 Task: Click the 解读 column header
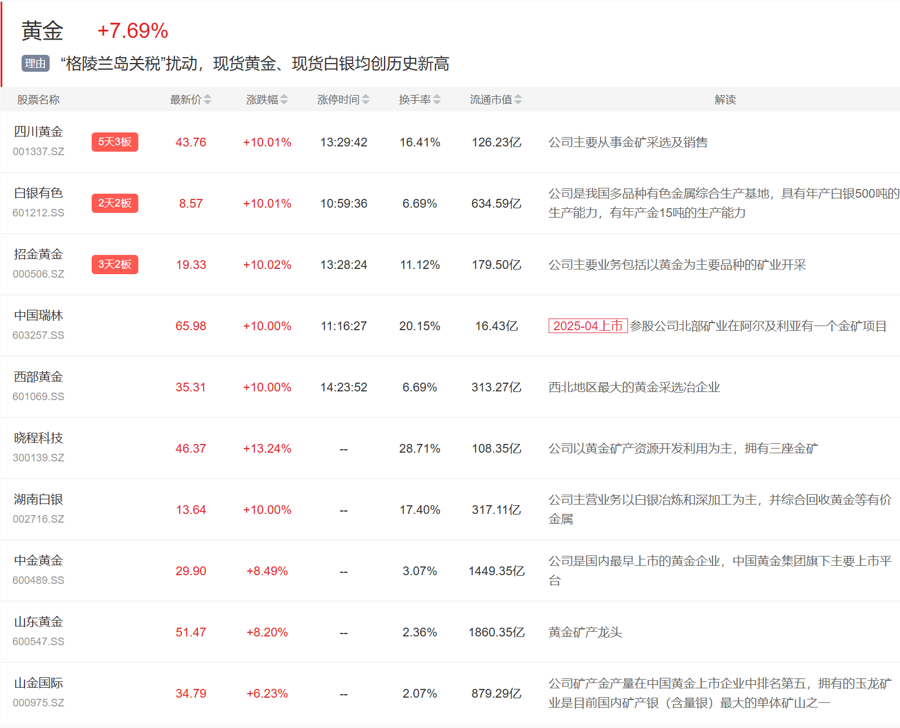point(725,100)
